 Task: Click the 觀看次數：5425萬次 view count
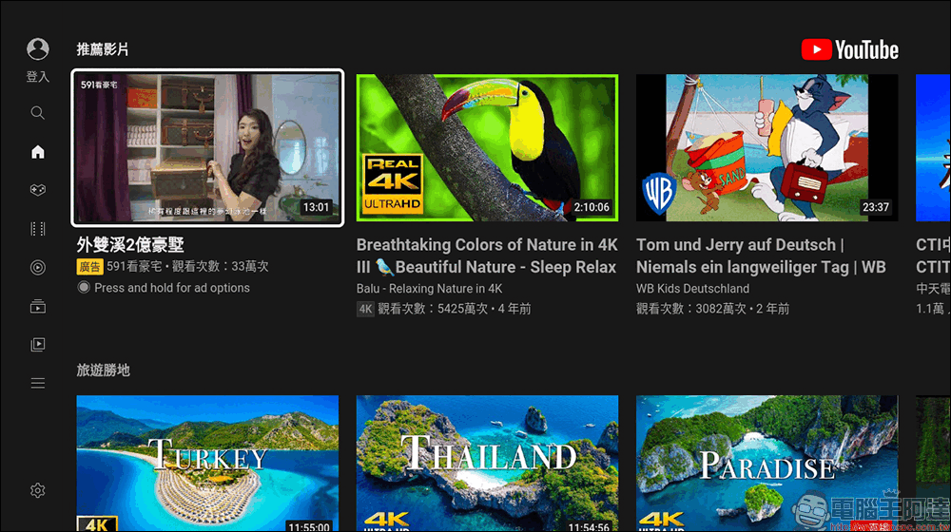433,309
